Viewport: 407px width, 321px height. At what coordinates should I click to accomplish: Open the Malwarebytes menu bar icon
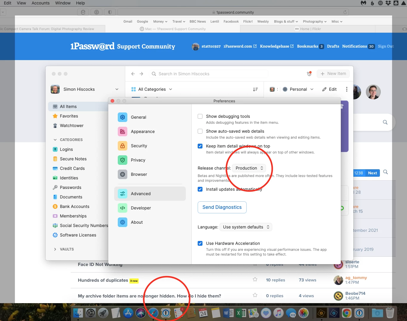coord(363,3)
